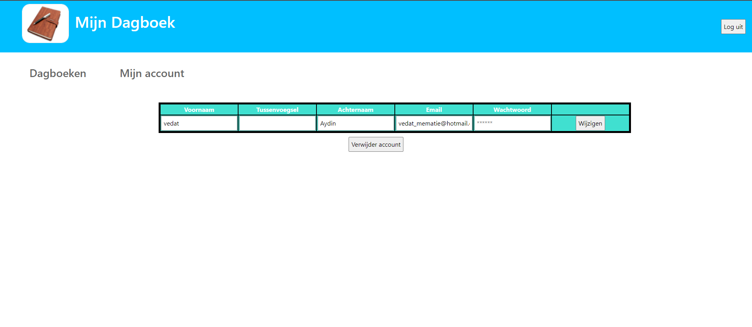The width and height of the screenshot is (752, 327).
Task: Focus the Voornaam field containing vedat
Action: point(199,124)
